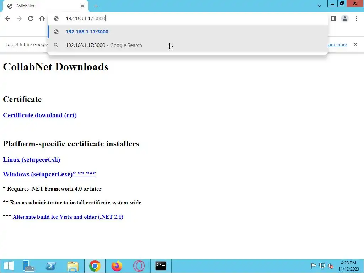Launch Firefox from the taskbar

point(117,266)
